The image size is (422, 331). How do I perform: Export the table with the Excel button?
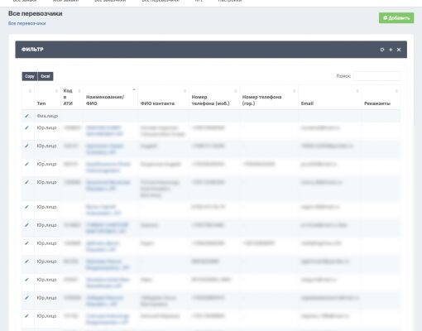tap(46, 76)
